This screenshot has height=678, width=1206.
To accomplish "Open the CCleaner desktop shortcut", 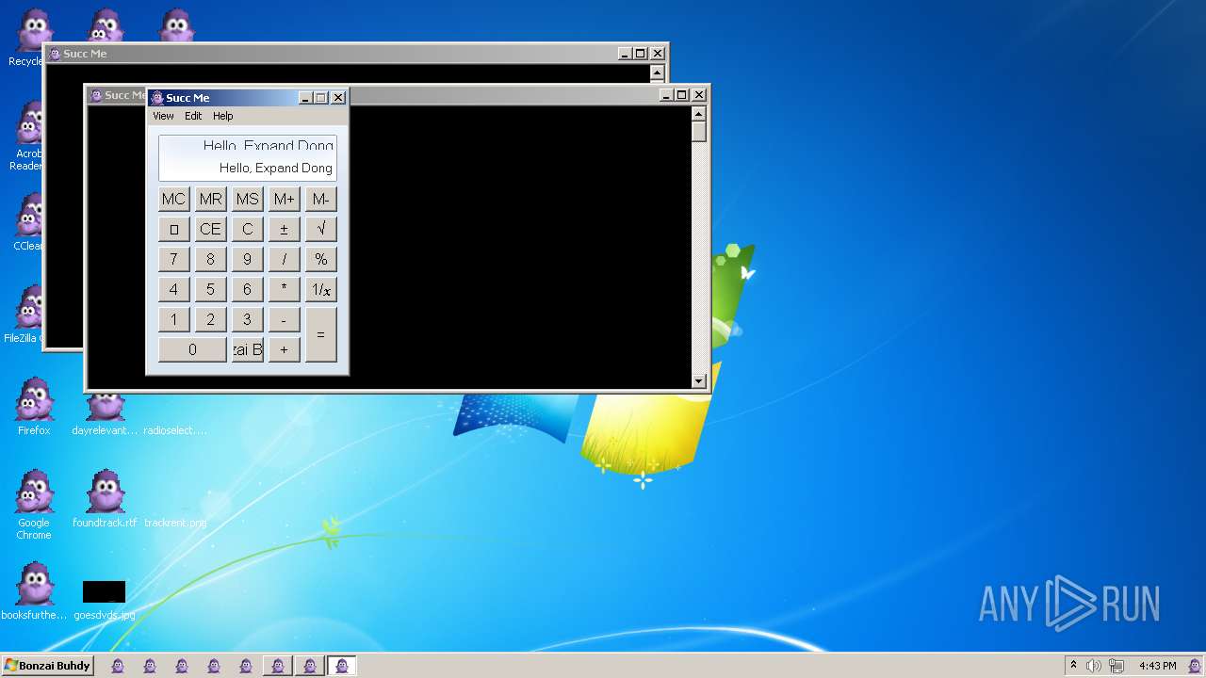I will (x=28, y=222).
